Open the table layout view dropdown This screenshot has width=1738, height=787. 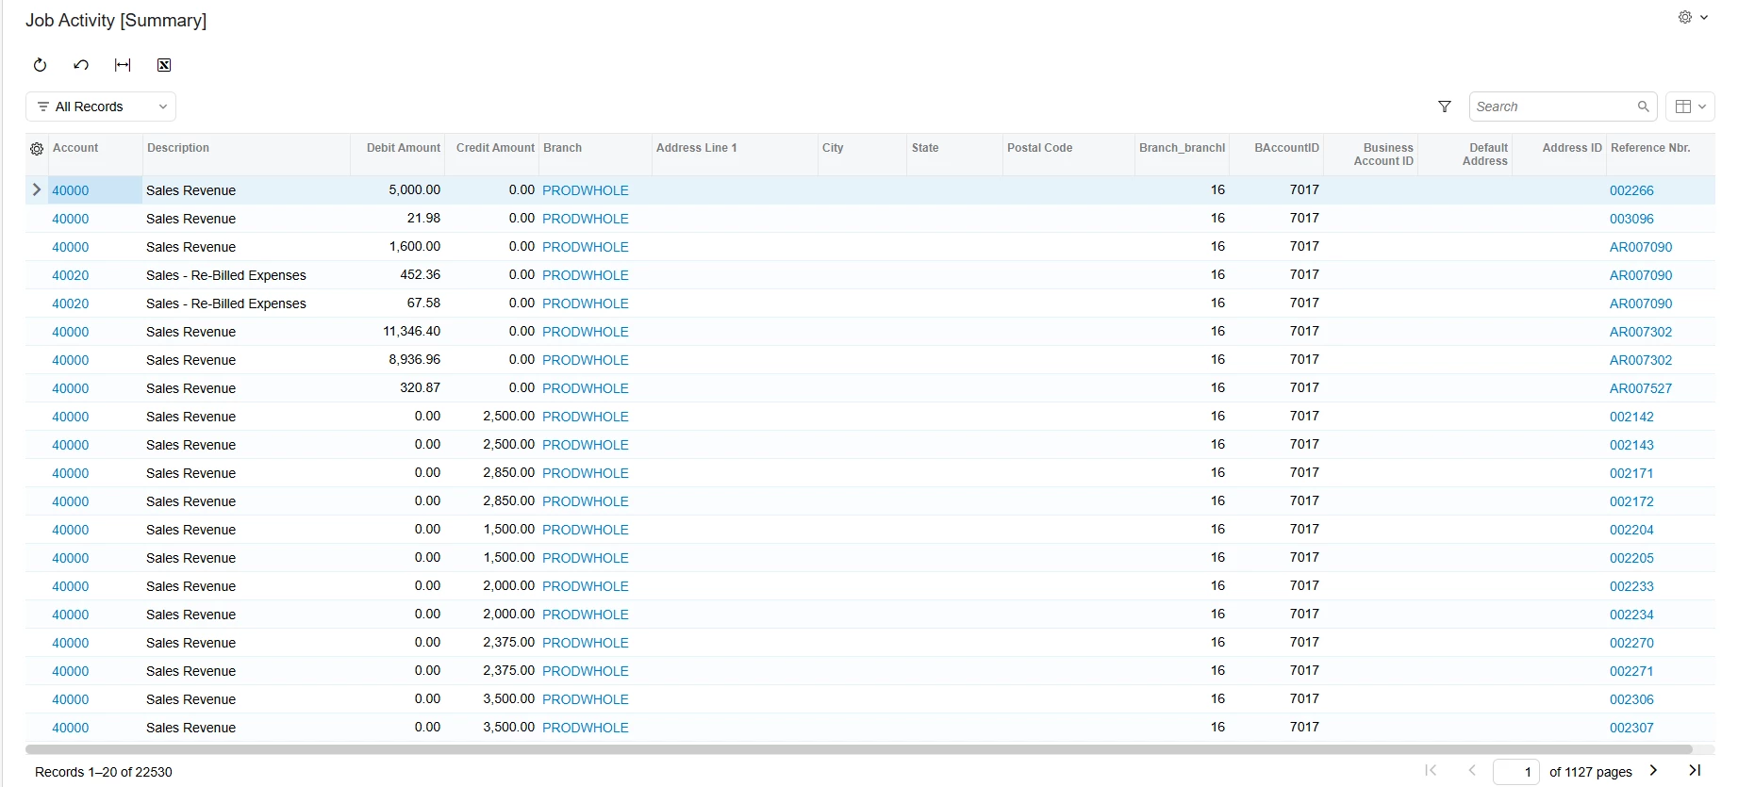[1690, 107]
